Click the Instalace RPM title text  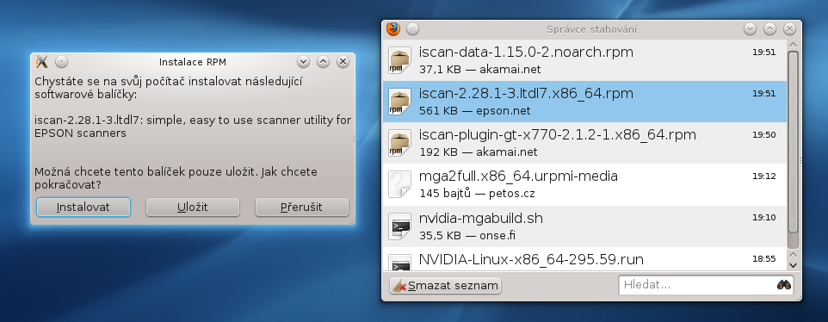(193, 62)
